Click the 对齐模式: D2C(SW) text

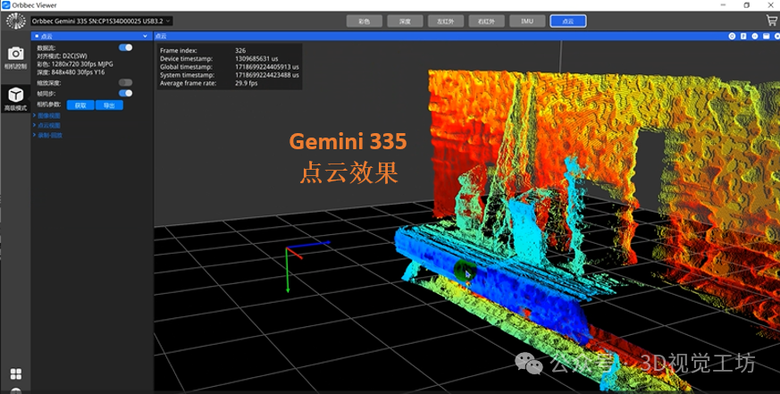[x=62, y=56]
